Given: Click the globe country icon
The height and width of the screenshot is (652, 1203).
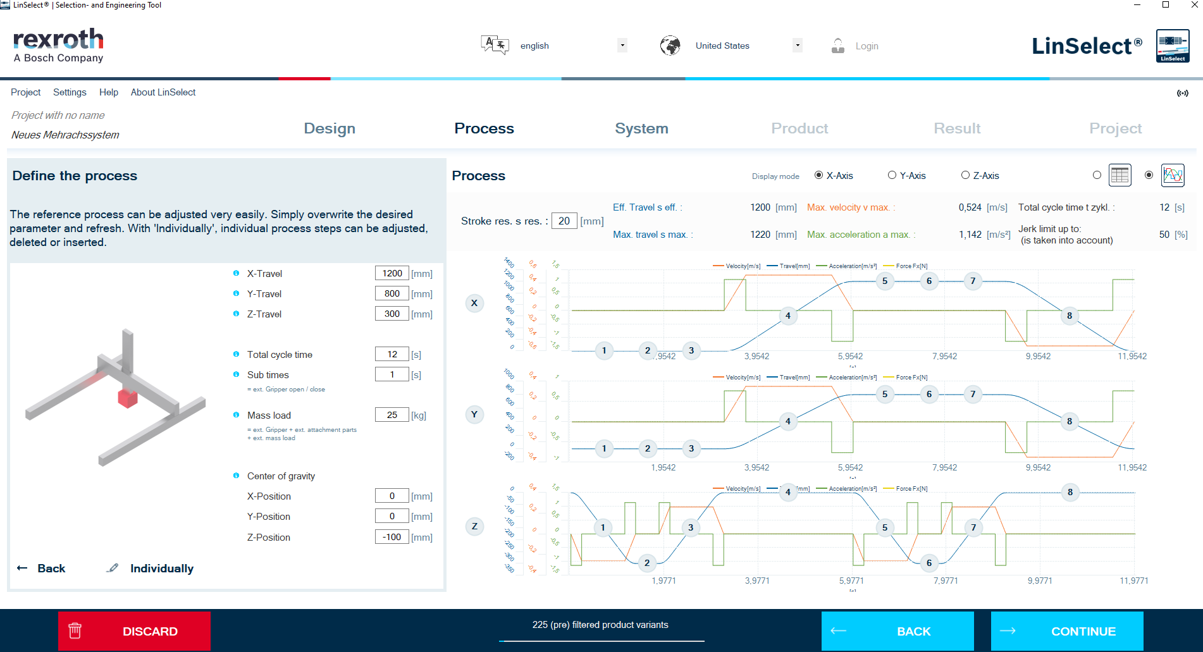Looking at the screenshot, I should [x=670, y=46].
